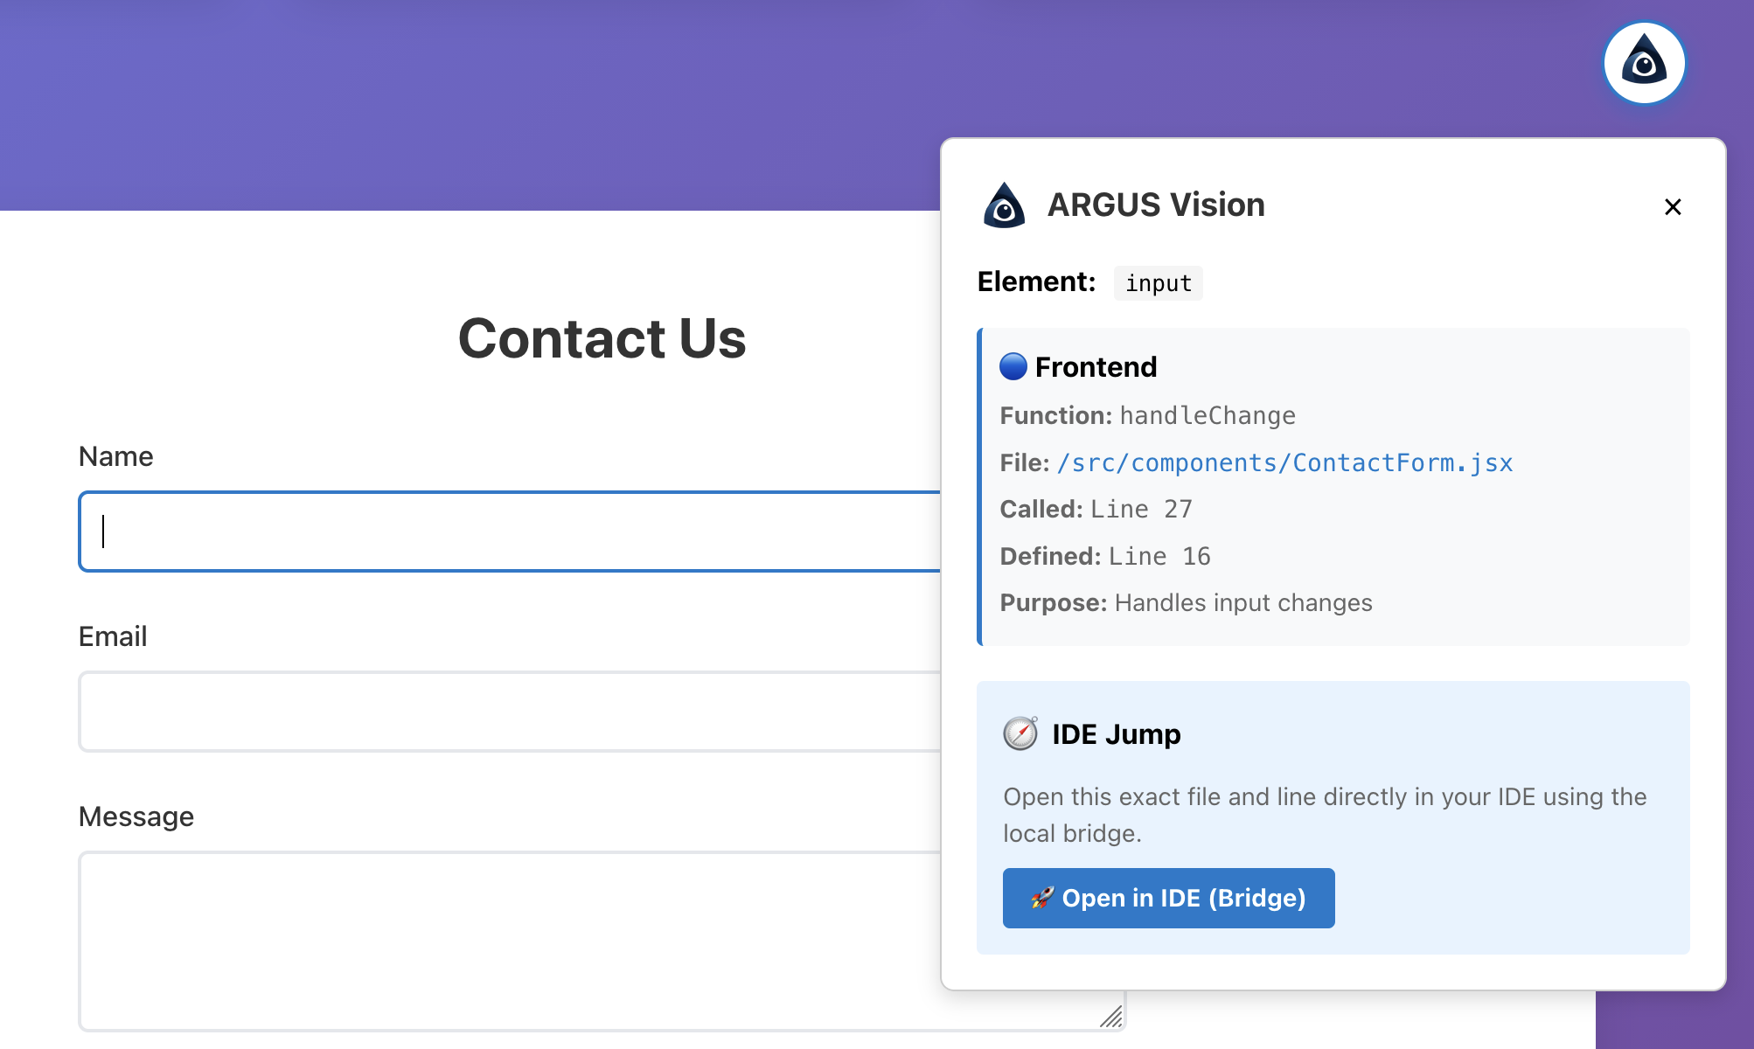Click the 'Handles input changes' purpose text

pos(1243,602)
